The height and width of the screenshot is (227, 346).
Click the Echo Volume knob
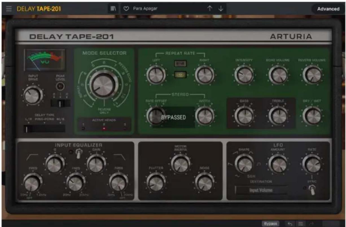pyautogui.click(x=279, y=75)
